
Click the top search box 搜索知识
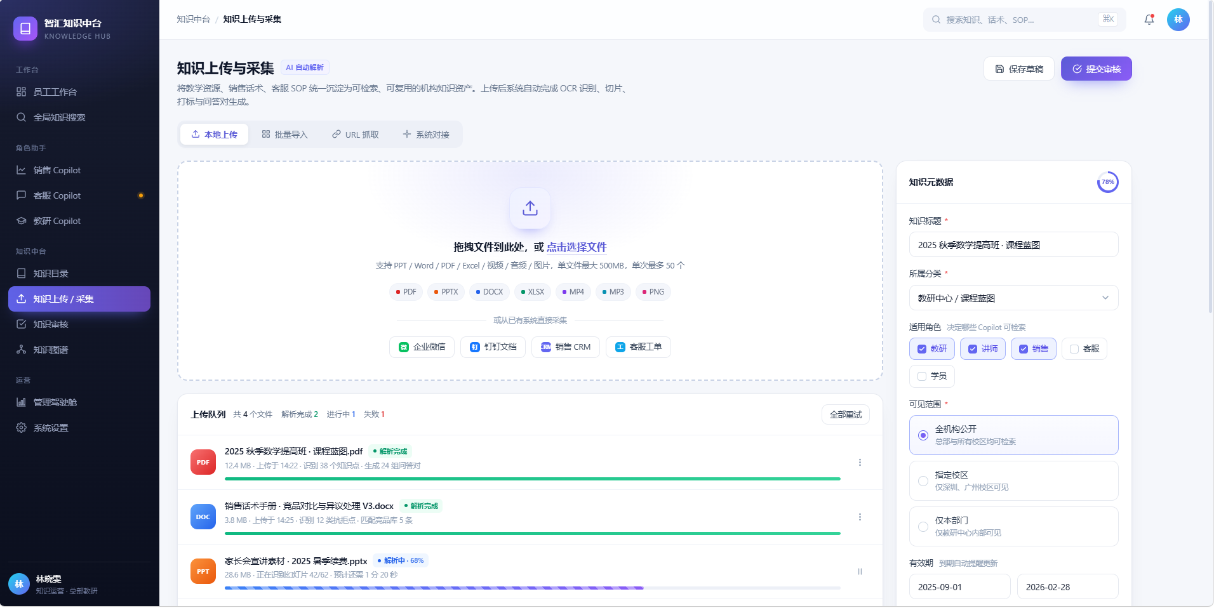click(x=1024, y=20)
